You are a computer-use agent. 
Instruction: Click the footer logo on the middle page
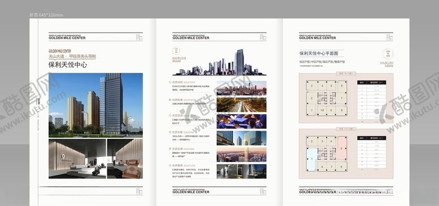tap(263, 191)
